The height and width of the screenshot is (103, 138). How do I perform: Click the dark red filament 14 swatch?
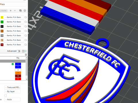2,45
